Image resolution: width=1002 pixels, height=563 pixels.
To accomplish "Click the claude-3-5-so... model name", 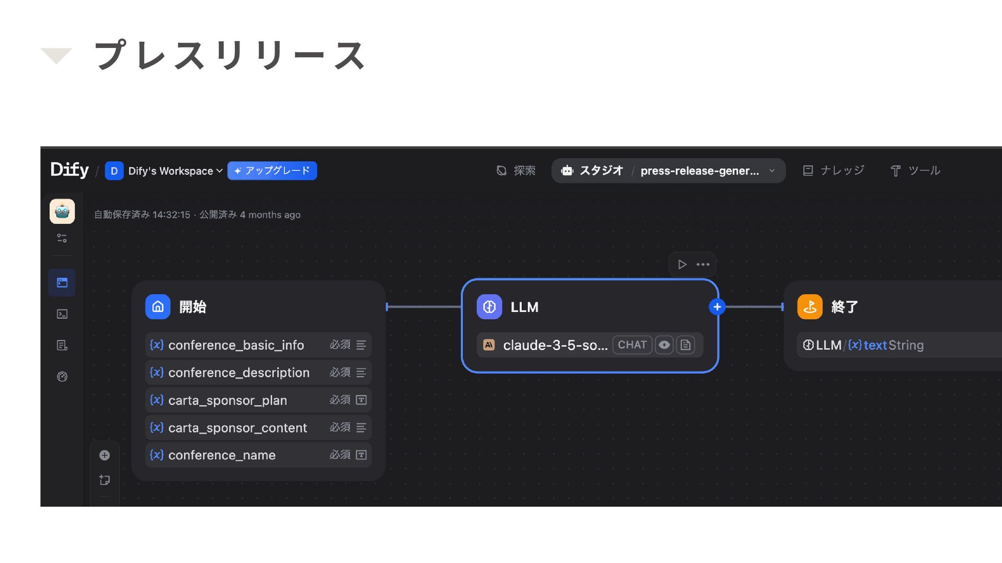I will (555, 345).
